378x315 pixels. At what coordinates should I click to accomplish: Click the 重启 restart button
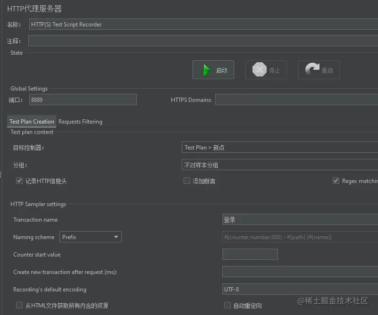319,70
